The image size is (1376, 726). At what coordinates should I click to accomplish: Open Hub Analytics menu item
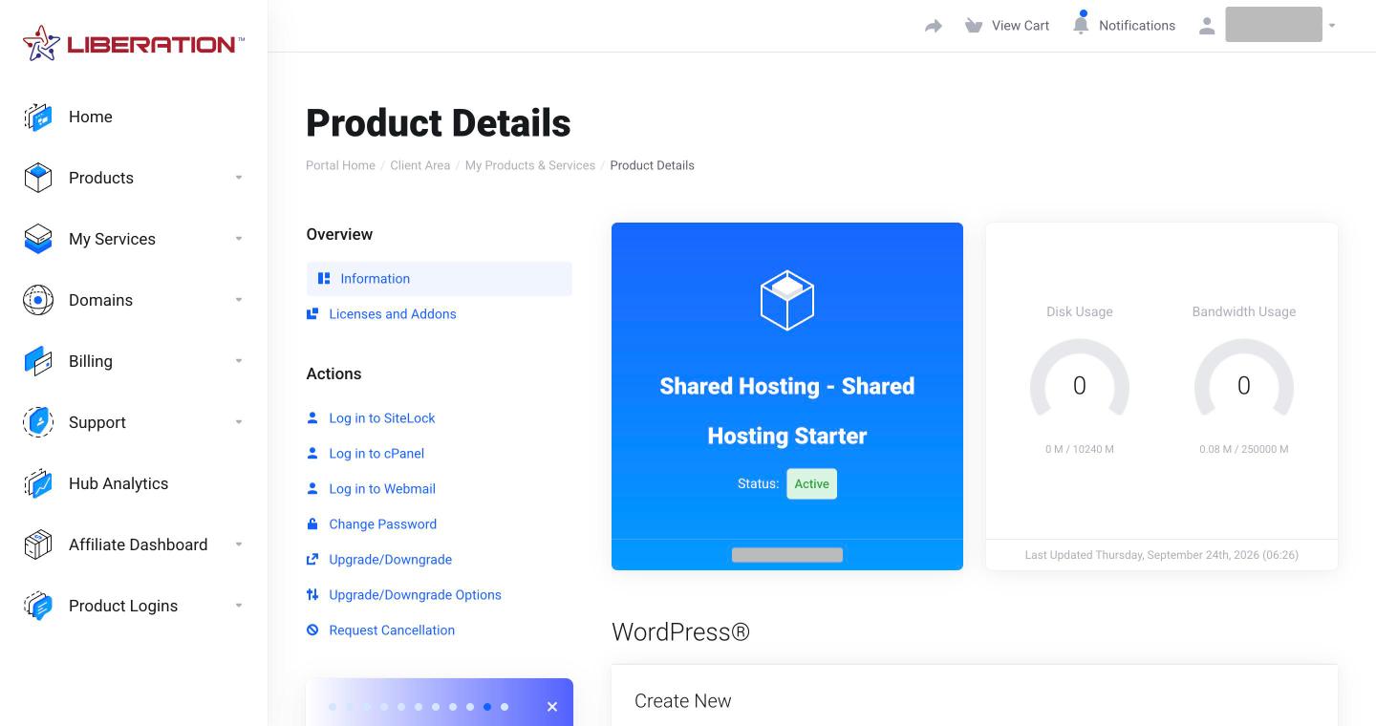pos(118,483)
